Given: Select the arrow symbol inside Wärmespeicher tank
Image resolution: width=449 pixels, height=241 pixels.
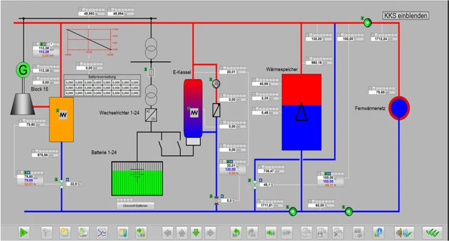Looking at the screenshot, I should click(x=301, y=111).
